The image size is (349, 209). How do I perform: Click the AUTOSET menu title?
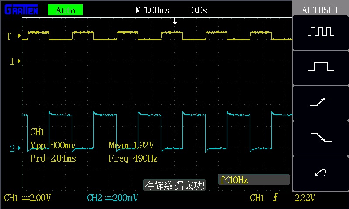tap(320, 10)
